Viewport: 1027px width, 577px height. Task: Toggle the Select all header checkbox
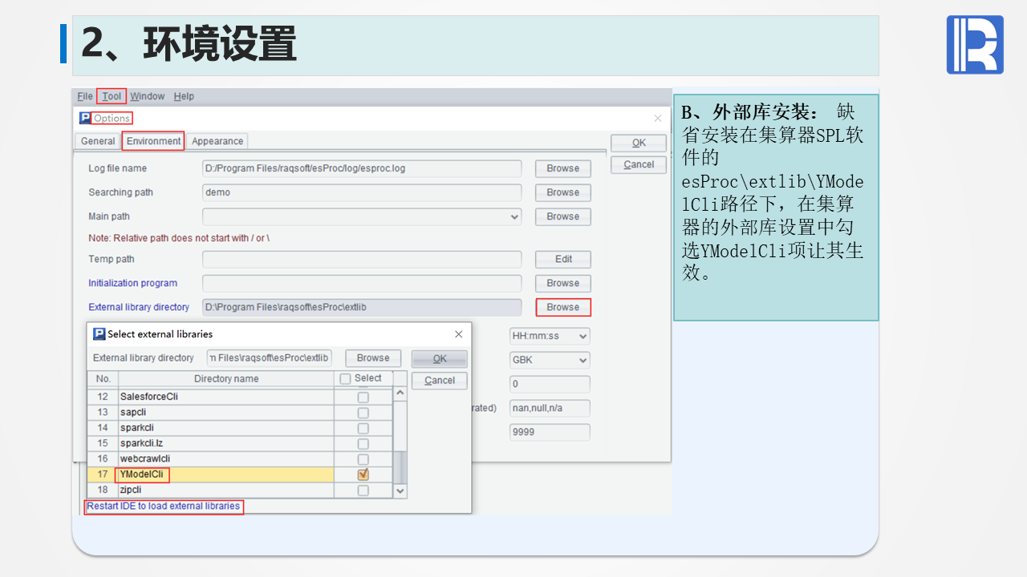[x=345, y=378]
